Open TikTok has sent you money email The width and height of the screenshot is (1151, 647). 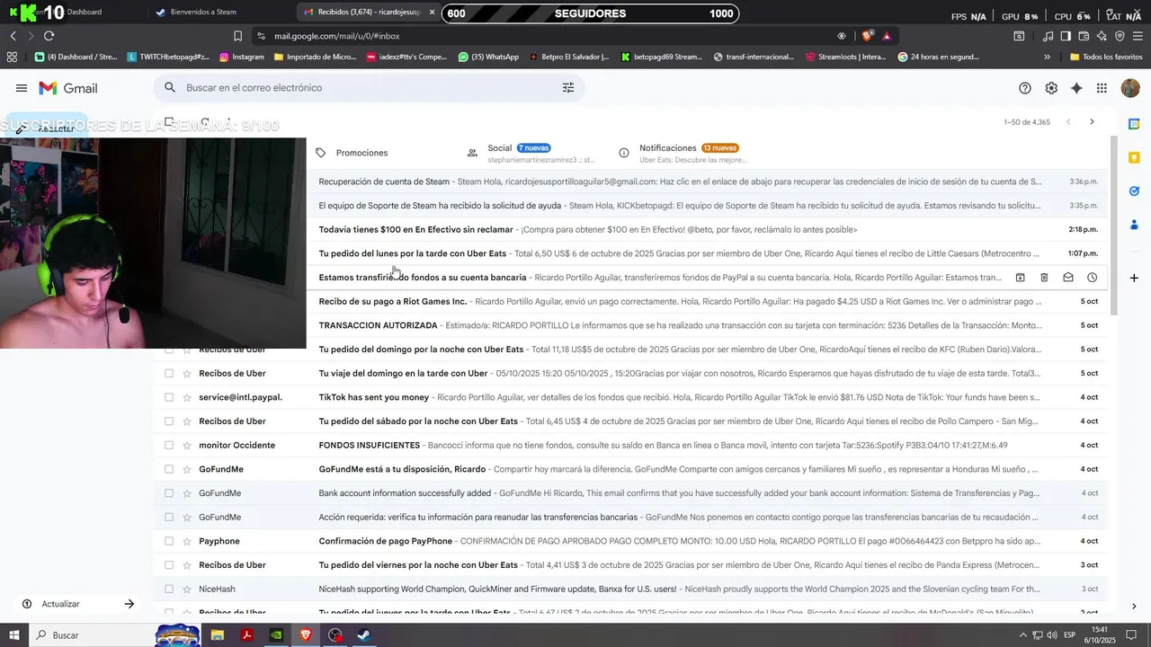click(629, 397)
